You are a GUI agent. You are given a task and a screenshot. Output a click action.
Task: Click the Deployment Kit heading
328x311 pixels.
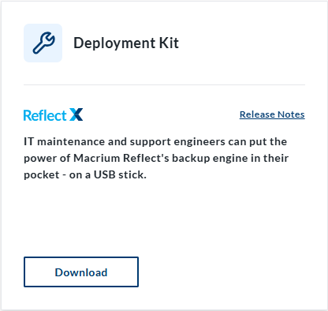coord(126,43)
